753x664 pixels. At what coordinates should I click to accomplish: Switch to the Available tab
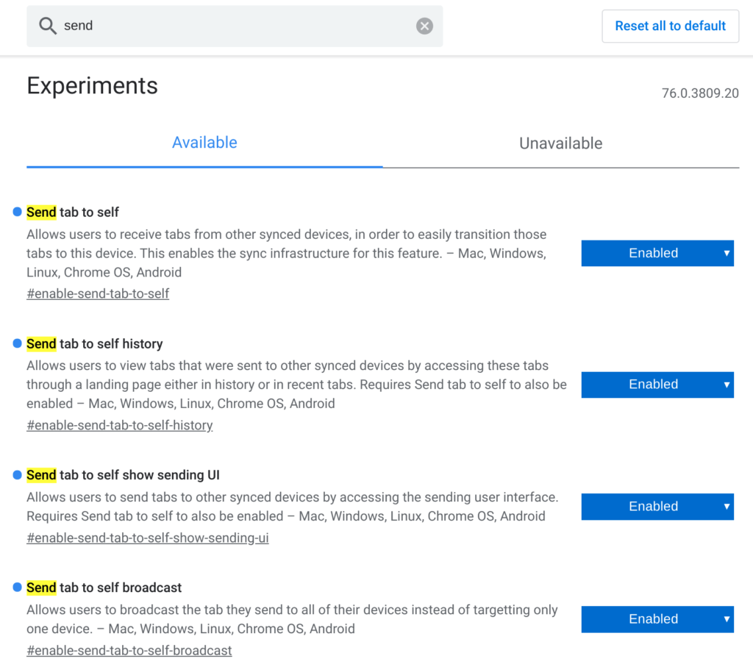(204, 143)
